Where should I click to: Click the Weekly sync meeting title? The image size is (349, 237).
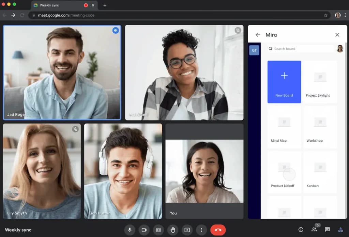pyautogui.click(x=18, y=230)
